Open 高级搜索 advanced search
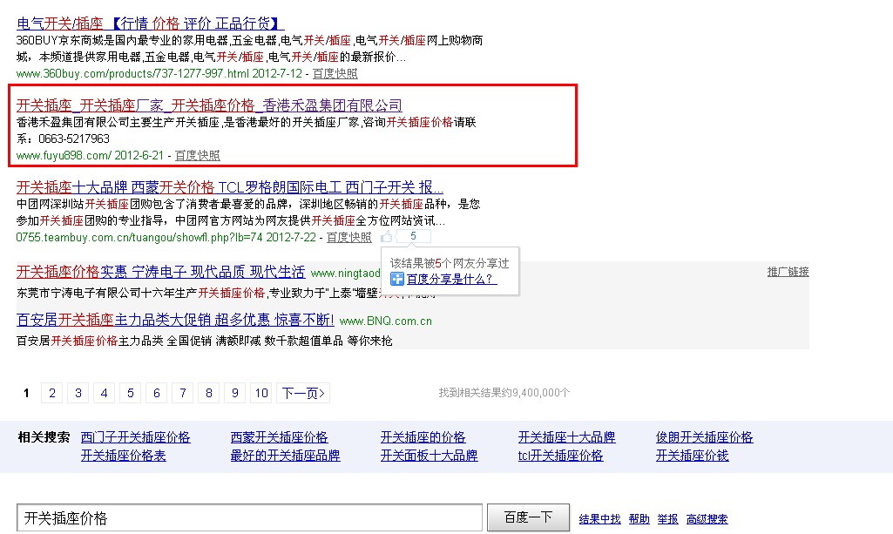 707,519
